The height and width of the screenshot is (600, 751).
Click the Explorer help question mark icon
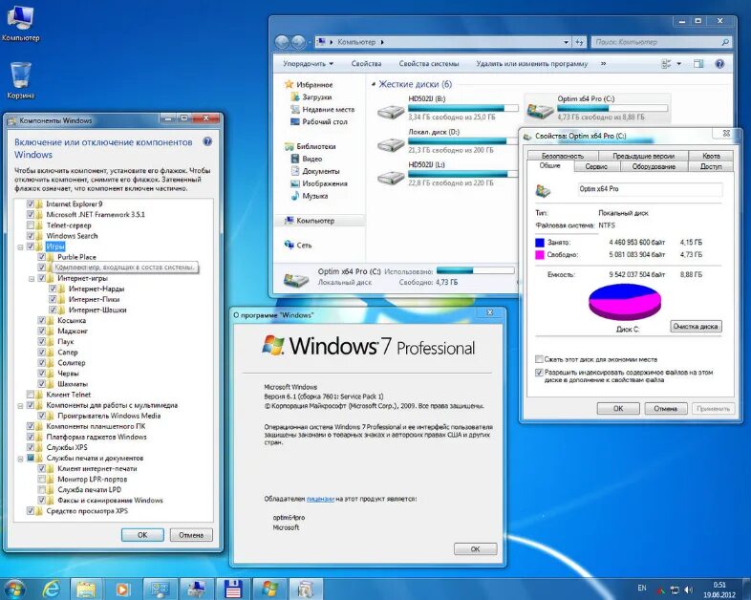[719, 64]
